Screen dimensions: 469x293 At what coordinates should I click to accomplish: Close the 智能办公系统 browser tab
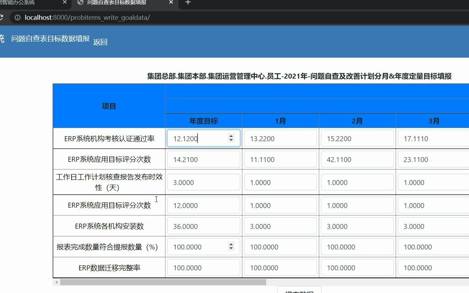[x=64, y=2]
